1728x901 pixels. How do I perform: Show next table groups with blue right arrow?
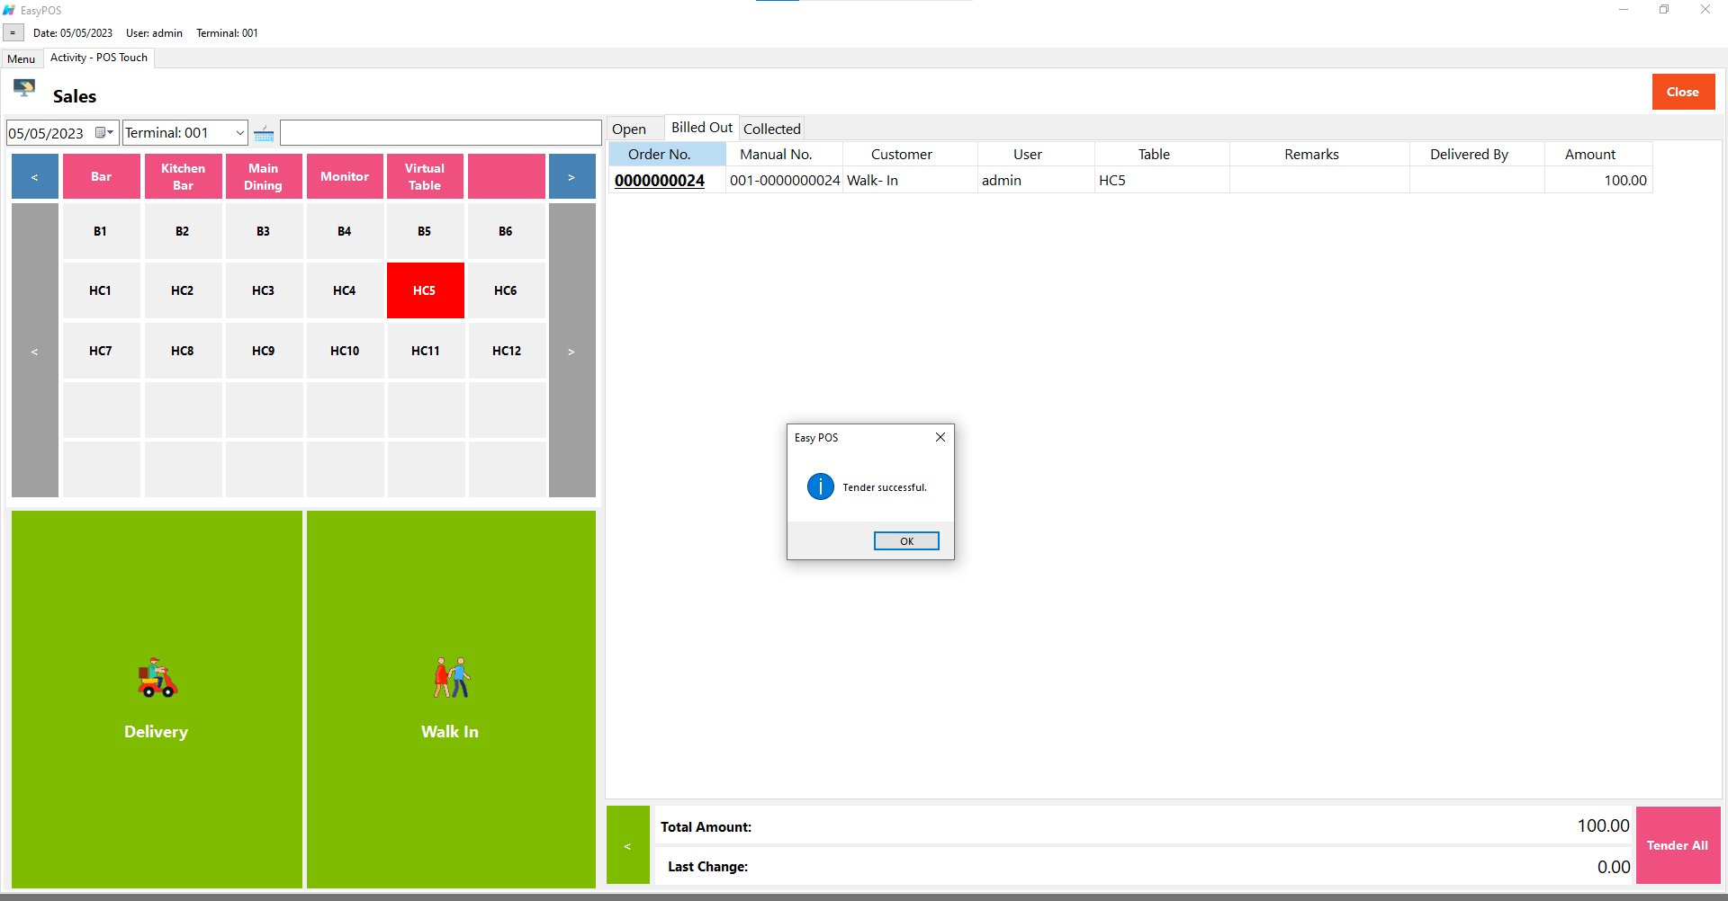572,177
